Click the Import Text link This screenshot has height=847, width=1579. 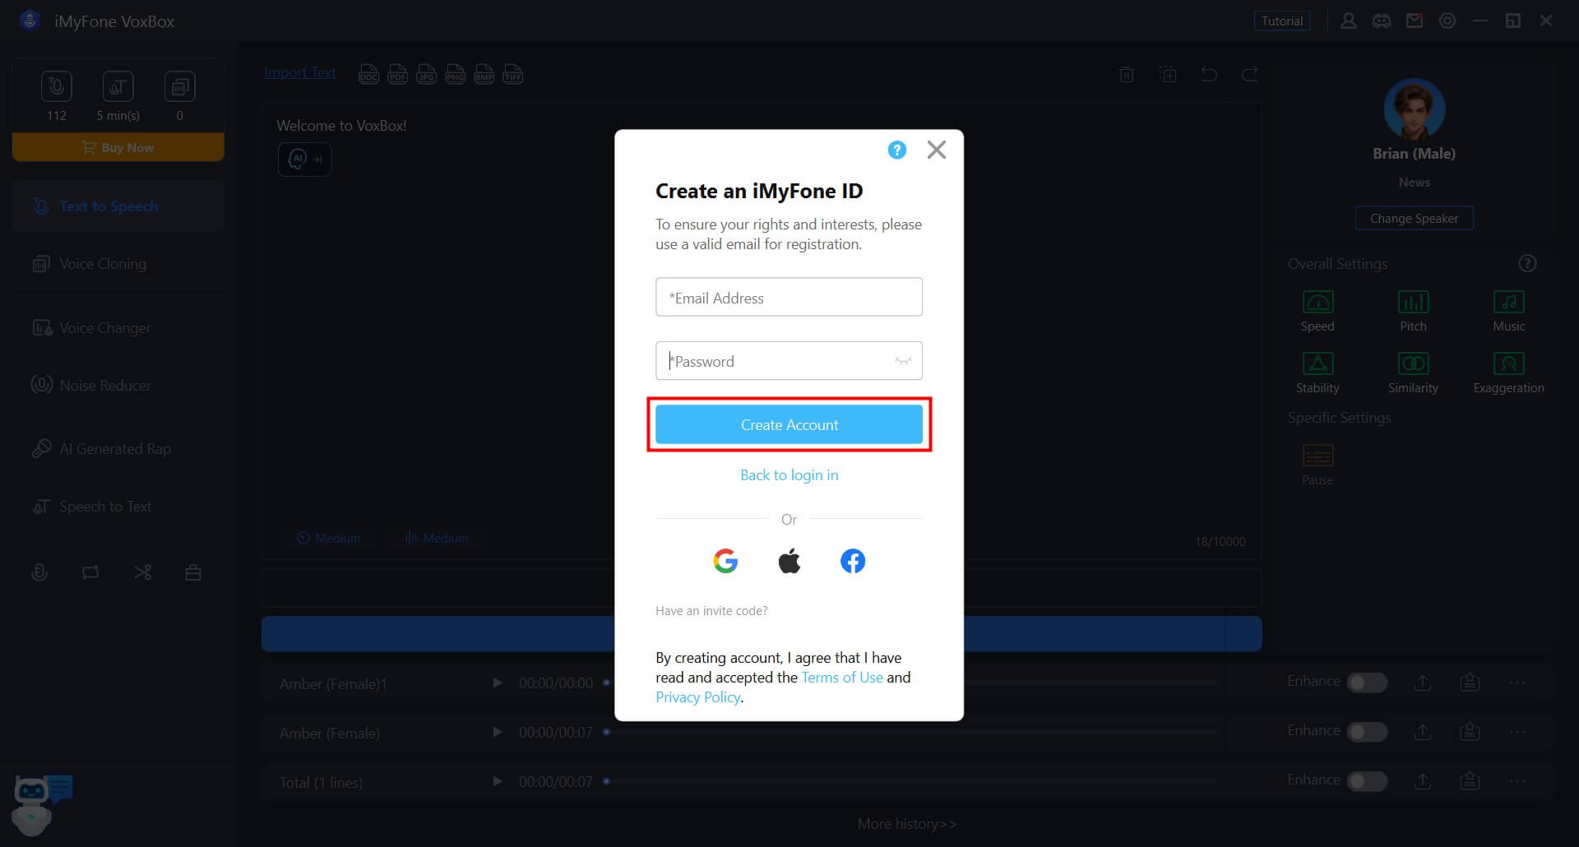(x=299, y=72)
